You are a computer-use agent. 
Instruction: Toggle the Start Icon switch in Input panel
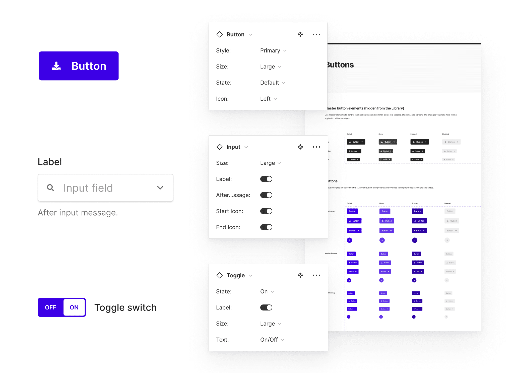[x=266, y=211]
